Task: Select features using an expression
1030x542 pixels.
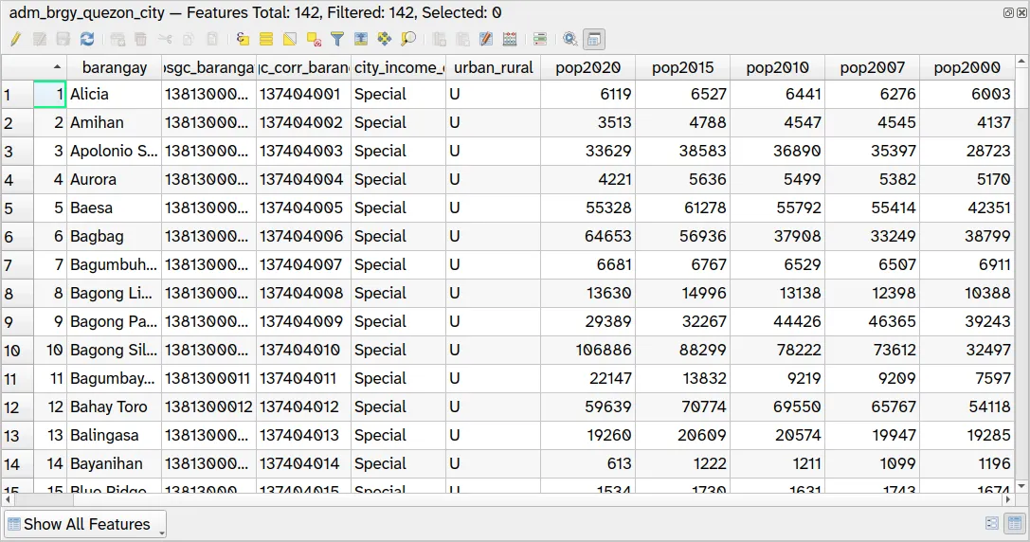Action: click(x=243, y=39)
